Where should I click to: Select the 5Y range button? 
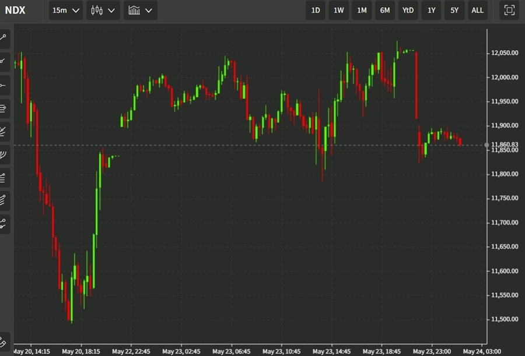[x=454, y=10]
